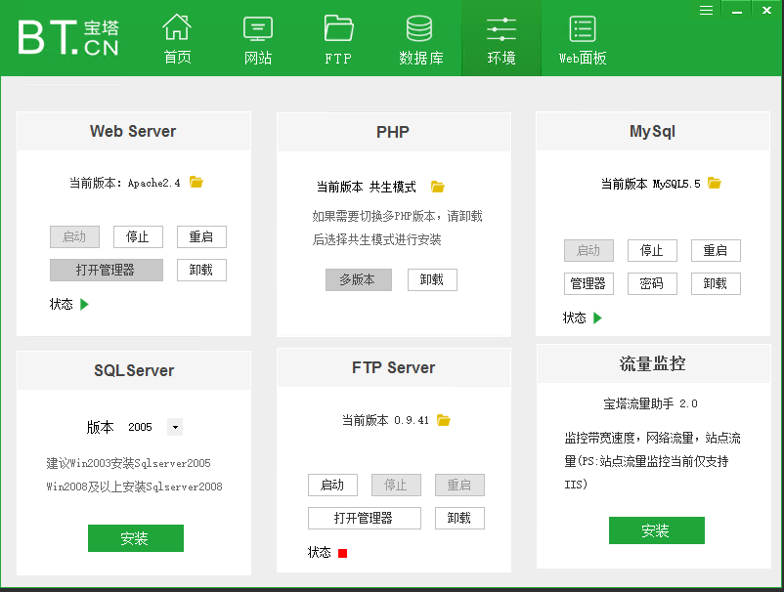
Task: Open the 首页 home icon
Action: click(177, 38)
